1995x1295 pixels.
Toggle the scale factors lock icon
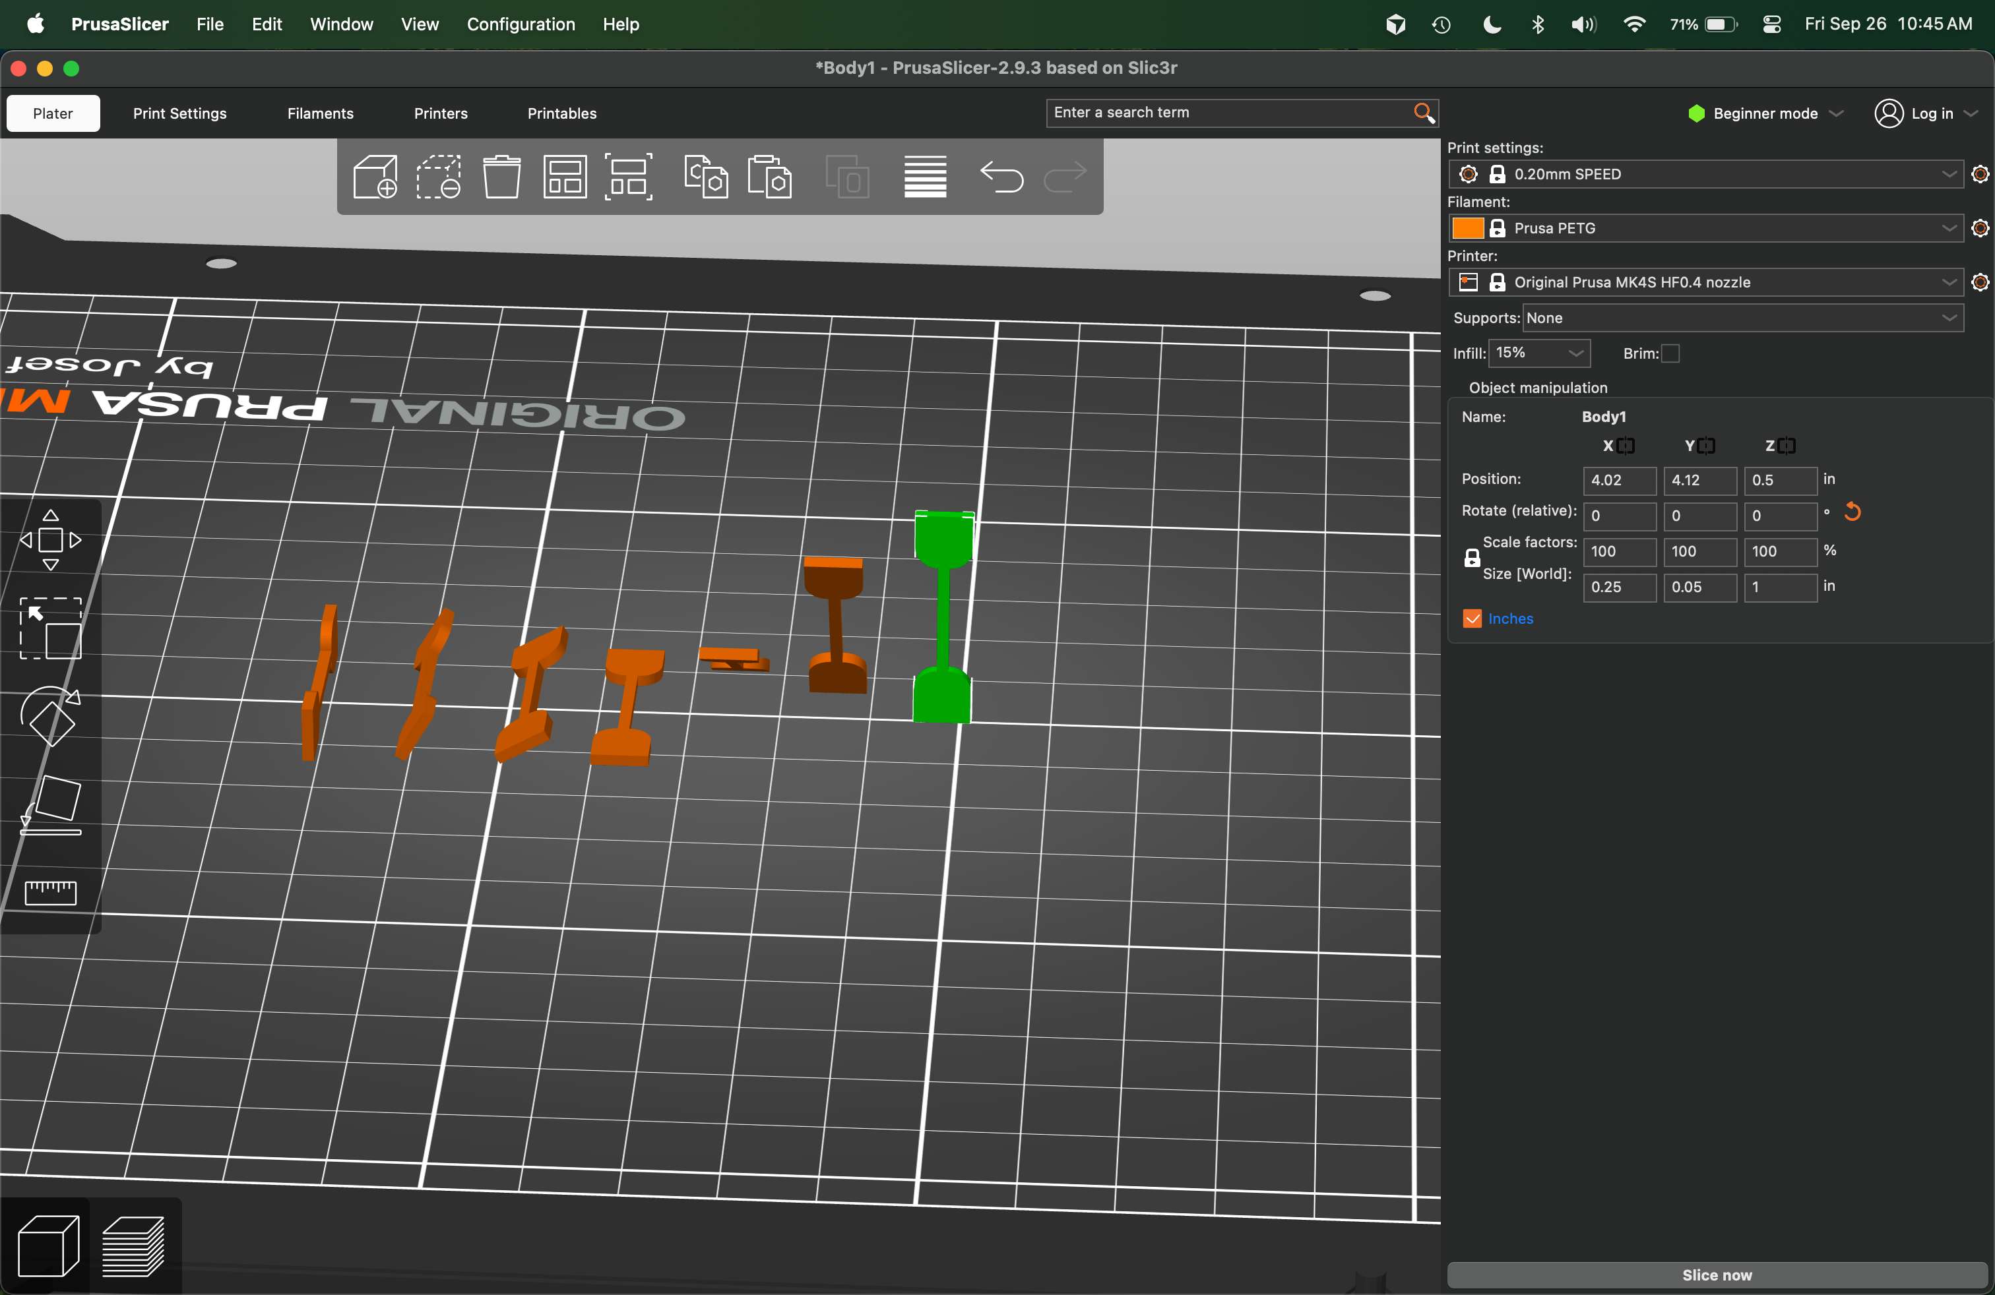(1472, 558)
